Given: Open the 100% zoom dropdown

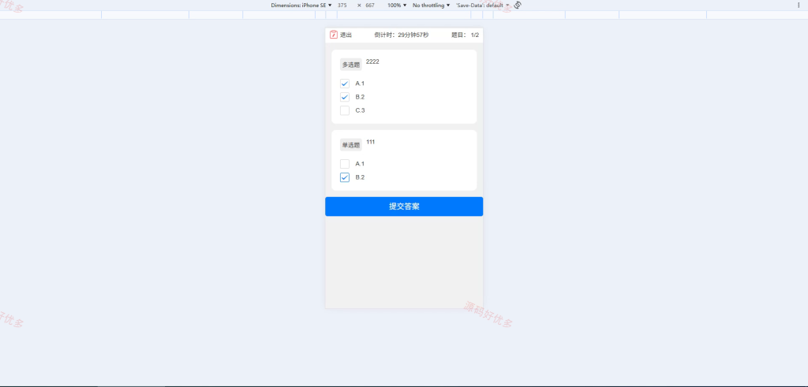Looking at the screenshot, I should (x=397, y=5).
